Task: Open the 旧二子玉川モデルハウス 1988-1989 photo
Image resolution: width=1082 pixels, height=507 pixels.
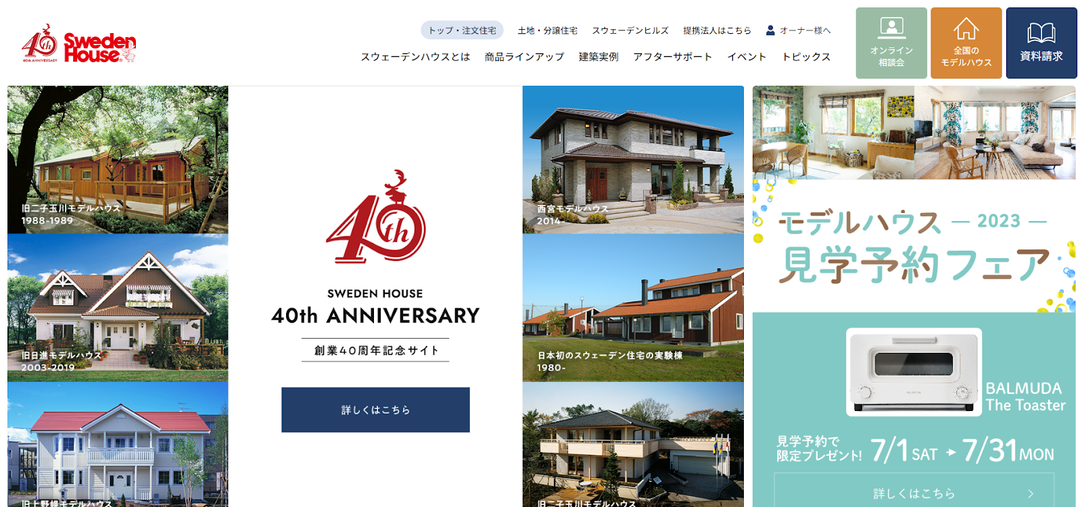Action: click(118, 160)
